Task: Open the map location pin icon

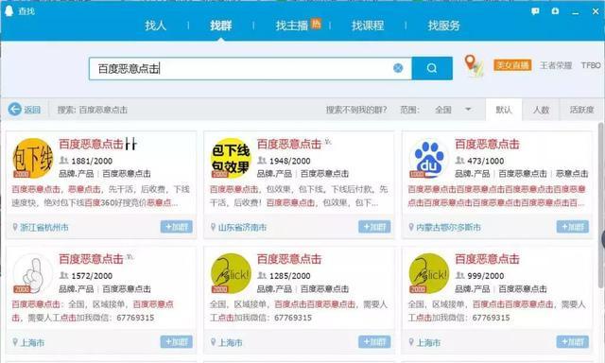Action: (474, 65)
